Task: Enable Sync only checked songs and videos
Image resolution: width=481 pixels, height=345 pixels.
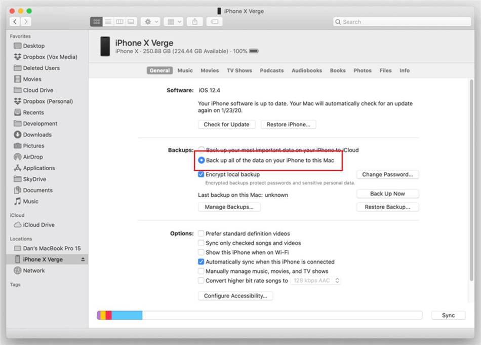Action: pyautogui.click(x=201, y=243)
